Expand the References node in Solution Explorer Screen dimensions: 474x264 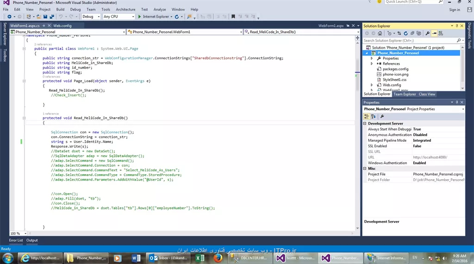[x=372, y=64]
